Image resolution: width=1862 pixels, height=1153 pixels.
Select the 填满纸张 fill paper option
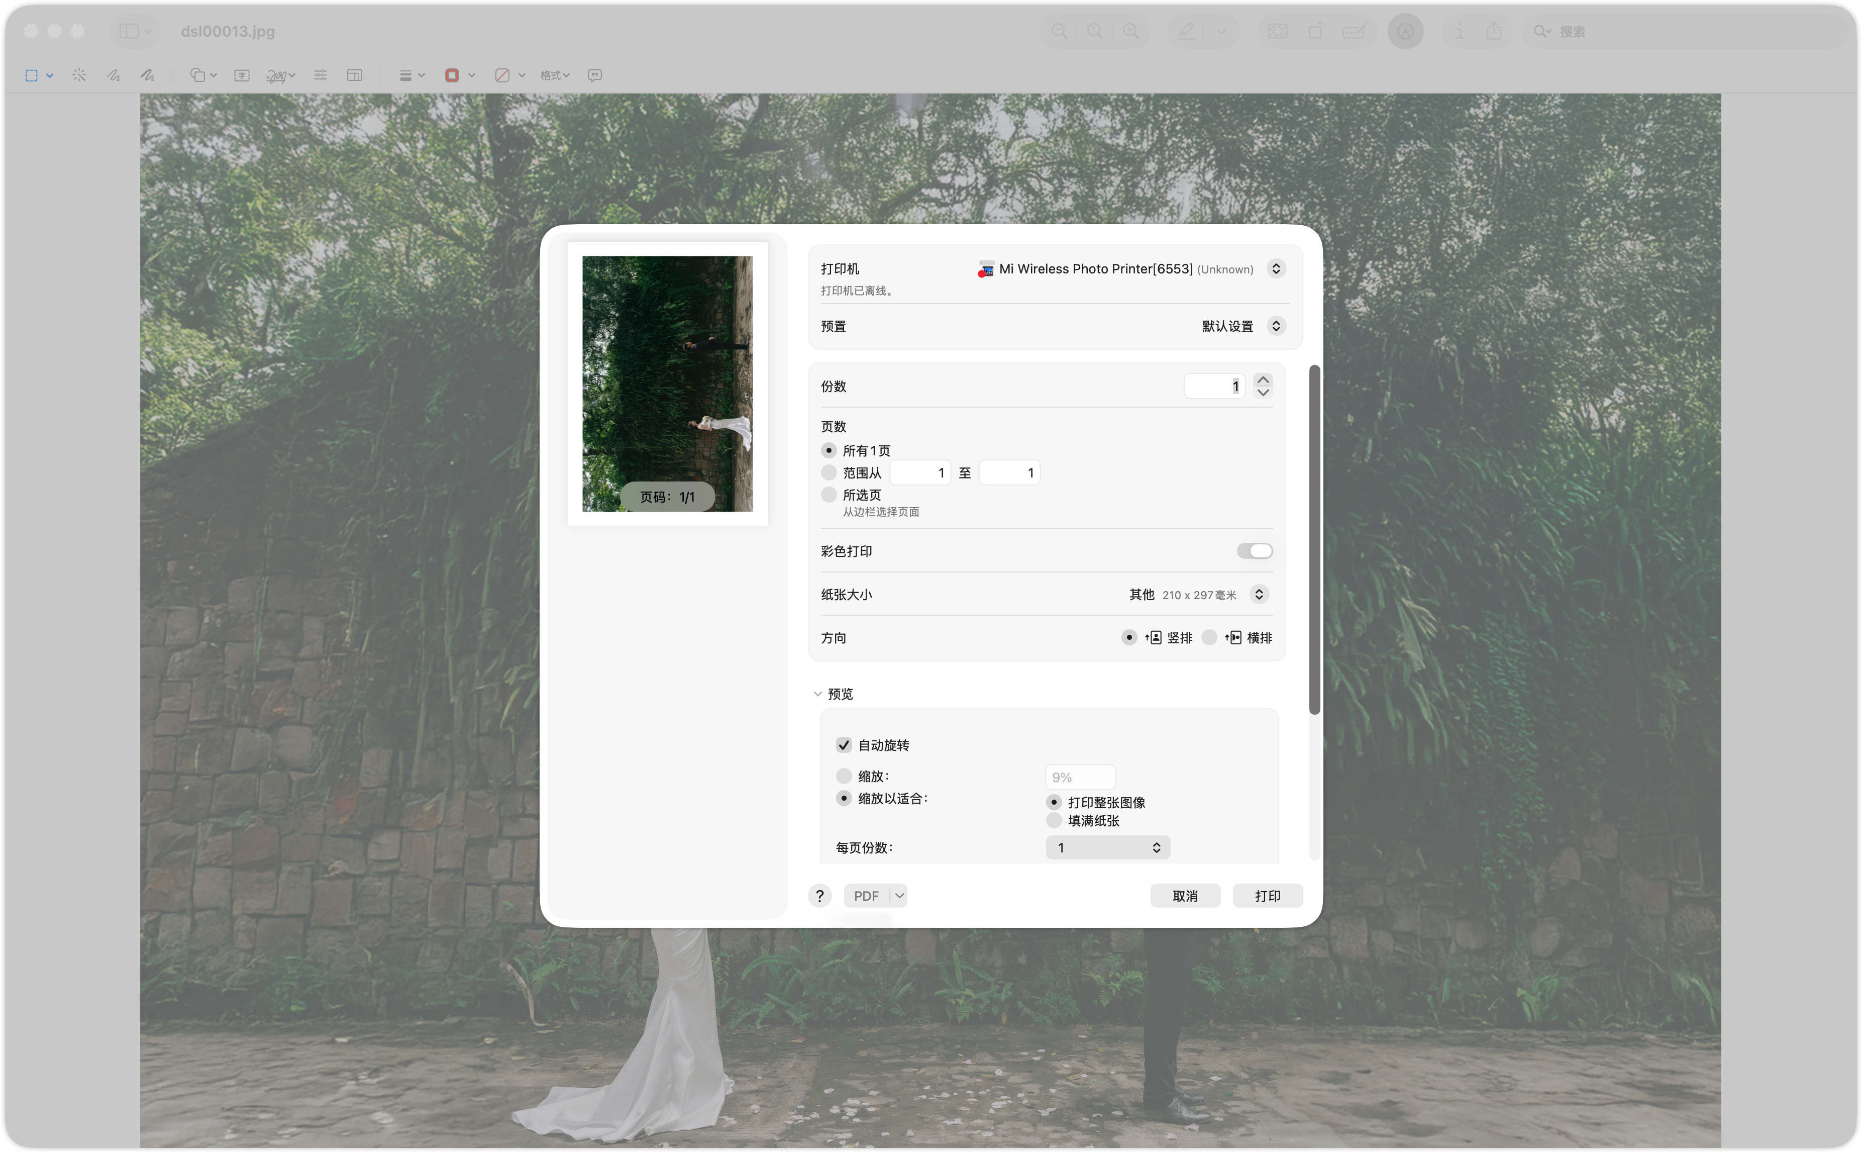1054,821
